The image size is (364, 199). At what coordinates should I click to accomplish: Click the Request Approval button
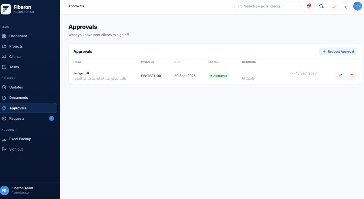point(338,51)
